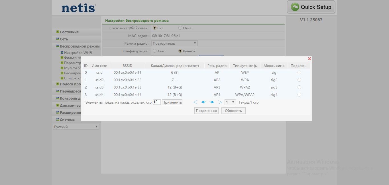389x185 pixels.
Task: Click the Сеть menu icon
Action: [58, 39]
